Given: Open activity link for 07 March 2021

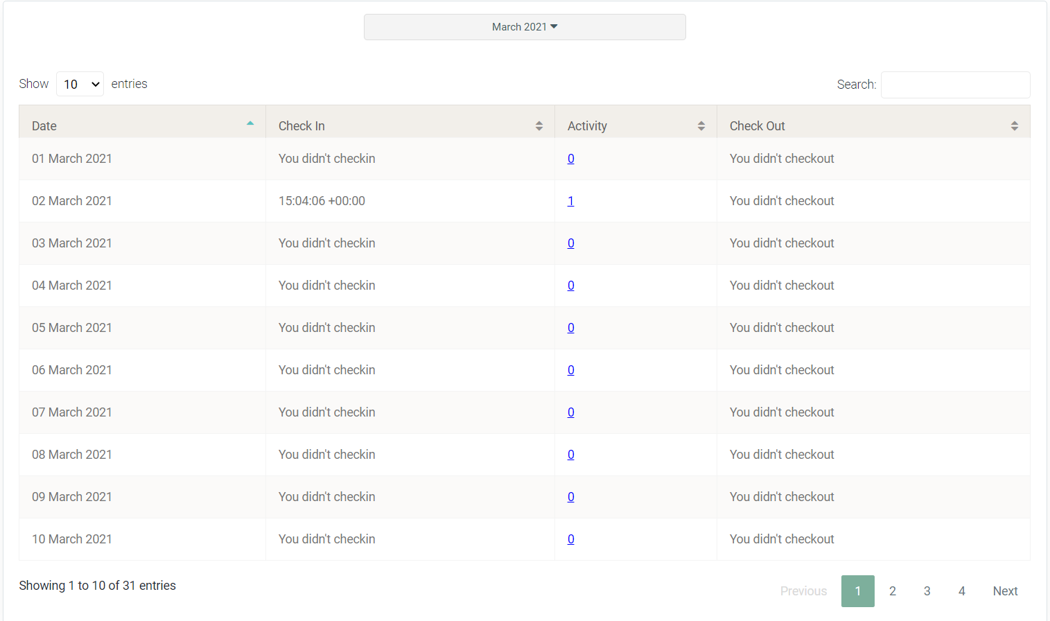Looking at the screenshot, I should point(570,412).
